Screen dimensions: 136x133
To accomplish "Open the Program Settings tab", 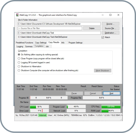I will tap(75, 43).
